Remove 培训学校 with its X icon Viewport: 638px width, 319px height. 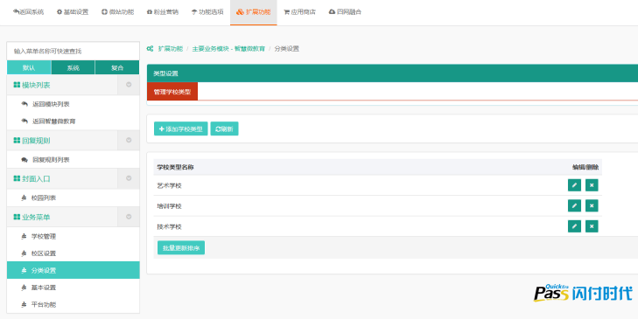[x=592, y=205]
